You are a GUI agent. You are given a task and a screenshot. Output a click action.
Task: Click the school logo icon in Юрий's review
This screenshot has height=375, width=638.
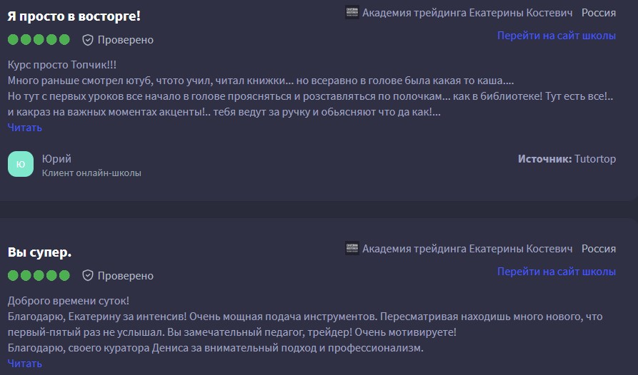pyautogui.click(x=352, y=12)
